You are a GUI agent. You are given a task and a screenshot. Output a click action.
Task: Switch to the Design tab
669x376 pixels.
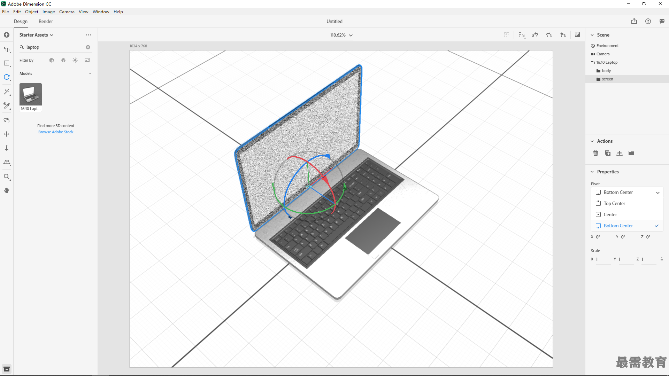[x=21, y=22]
